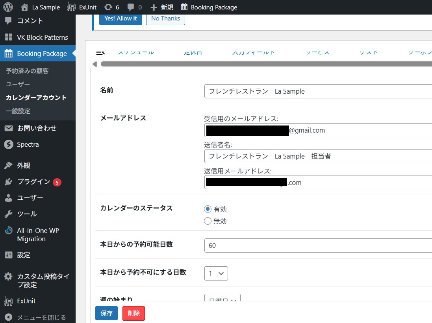Open Booking Package in the admin bar
Viewport: 432px width, 323px height.
pyautogui.click(x=209, y=7)
